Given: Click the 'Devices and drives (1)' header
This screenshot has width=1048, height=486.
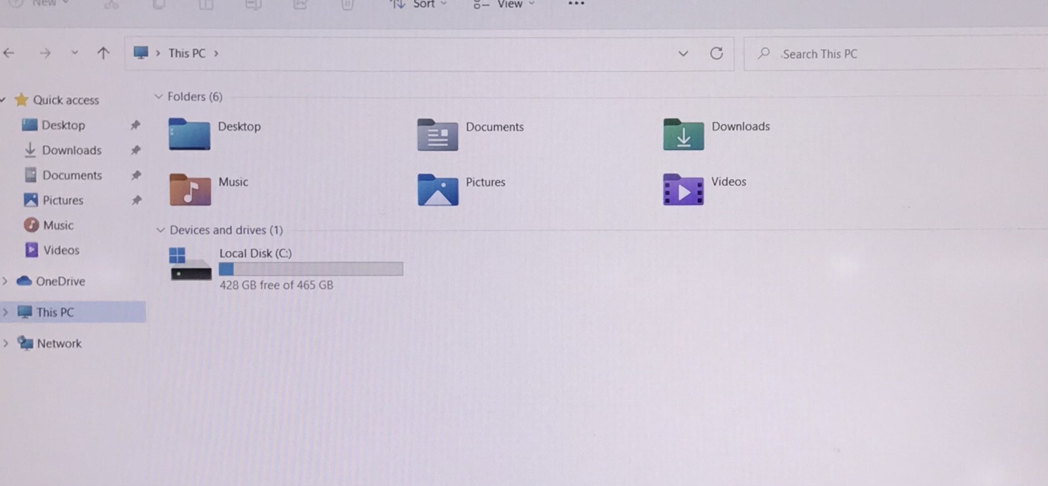Looking at the screenshot, I should [226, 230].
